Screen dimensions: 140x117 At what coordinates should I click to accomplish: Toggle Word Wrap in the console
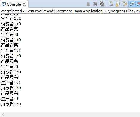pyautogui.click(x=125, y=4)
